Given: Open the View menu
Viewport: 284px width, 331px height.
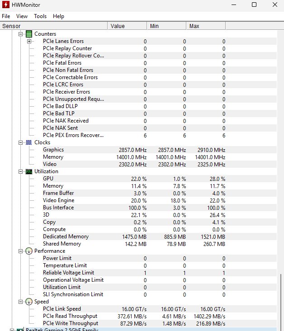Looking at the screenshot, I should 22,16.
